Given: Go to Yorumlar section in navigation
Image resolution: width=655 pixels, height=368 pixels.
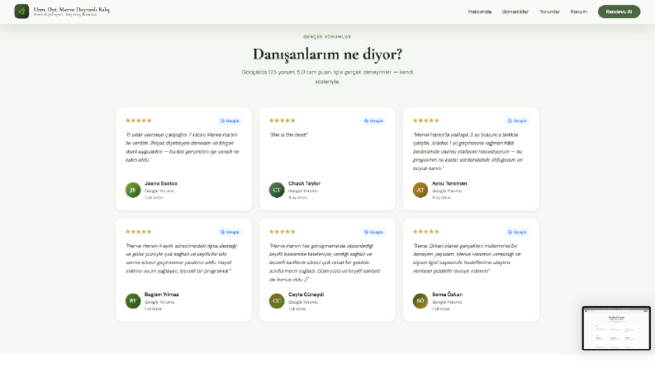Looking at the screenshot, I should [x=549, y=12].
